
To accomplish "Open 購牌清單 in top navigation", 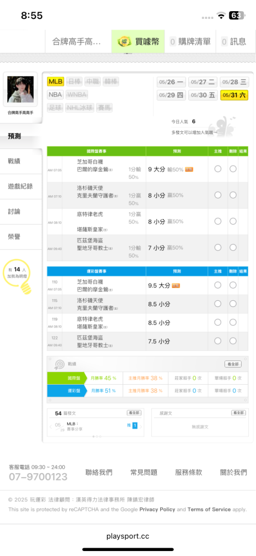I will click(190, 42).
